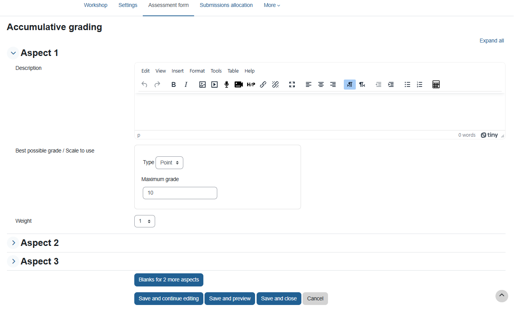The image size is (514, 310).
Task: Go to the Workshop tab
Action: point(96,5)
